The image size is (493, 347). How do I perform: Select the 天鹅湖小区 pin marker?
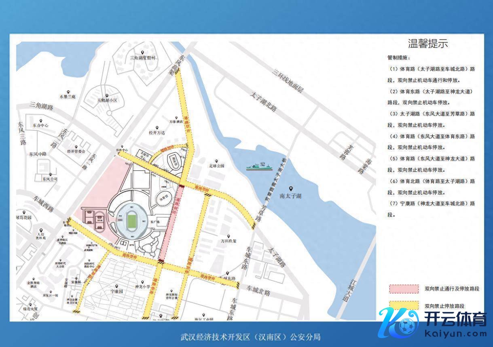pos(107,95)
